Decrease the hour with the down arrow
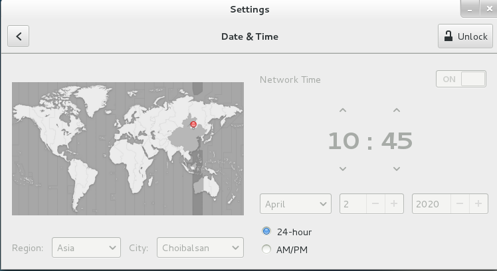Image resolution: width=497 pixels, height=271 pixels. point(343,169)
